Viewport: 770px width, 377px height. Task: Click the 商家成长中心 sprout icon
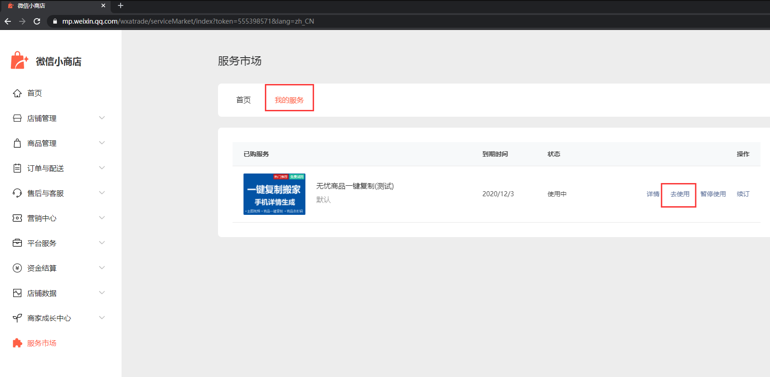17,318
